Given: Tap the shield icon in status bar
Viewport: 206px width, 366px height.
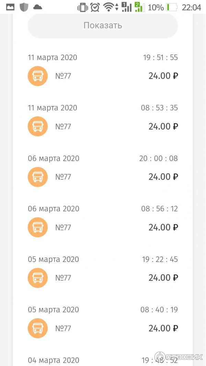Looking at the screenshot, I should pyautogui.click(x=24, y=7).
